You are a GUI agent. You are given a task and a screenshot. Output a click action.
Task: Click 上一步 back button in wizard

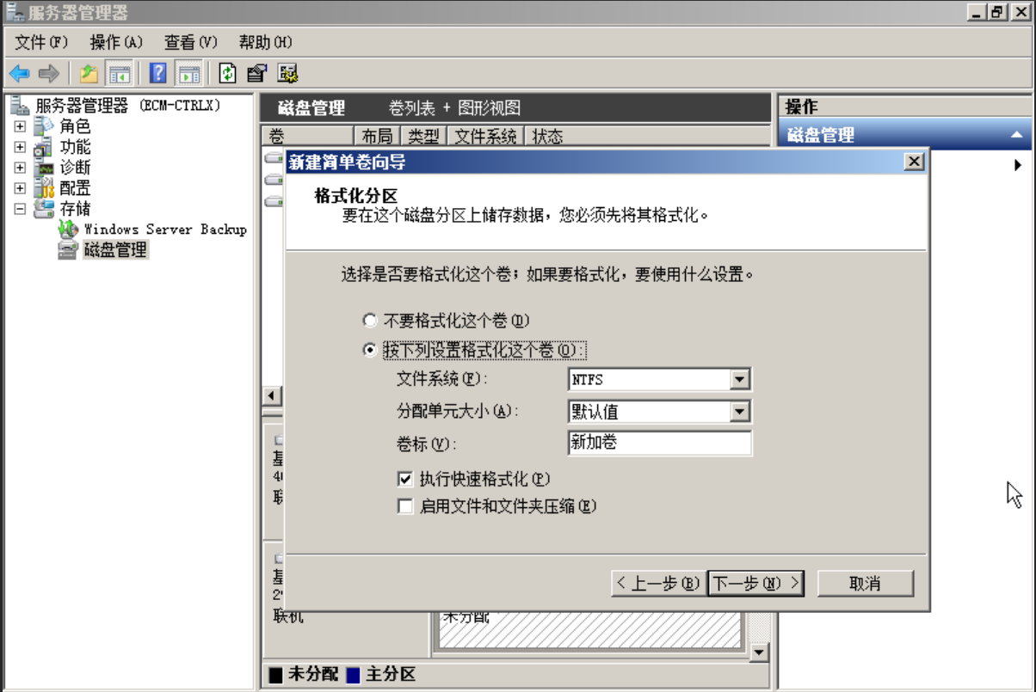pyautogui.click(x=657, y=583)
